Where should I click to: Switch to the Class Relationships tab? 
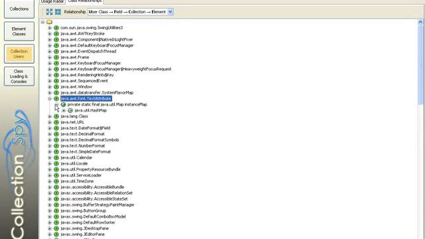(84, 1)
